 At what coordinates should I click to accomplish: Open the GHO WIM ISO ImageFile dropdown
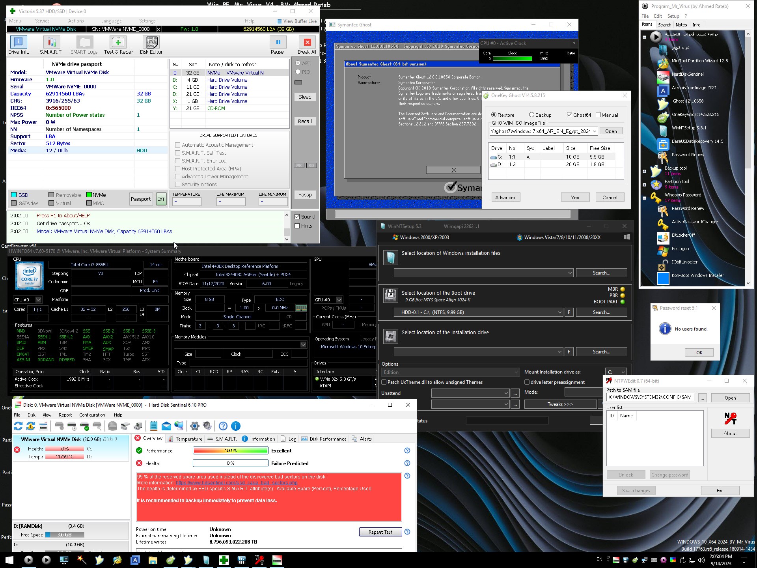(595, 131)
